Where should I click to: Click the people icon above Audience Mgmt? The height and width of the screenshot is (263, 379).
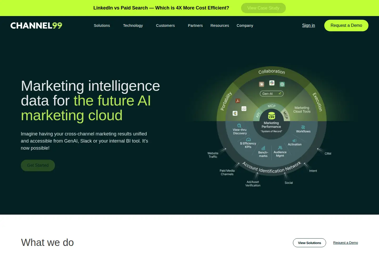point(280,148)
